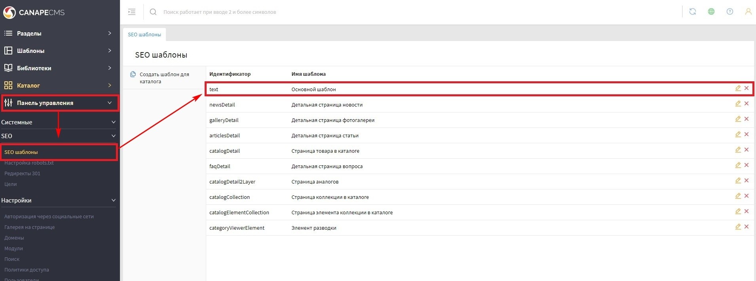Image resolution: width=756 pixels, height=281 pixels.
Task: Click Создать шаблон для каталога
Action: pyautogui.click(x=164, y=78)
